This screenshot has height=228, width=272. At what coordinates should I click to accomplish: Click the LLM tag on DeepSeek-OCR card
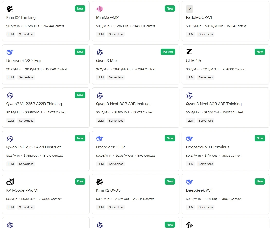coord(101,164)
